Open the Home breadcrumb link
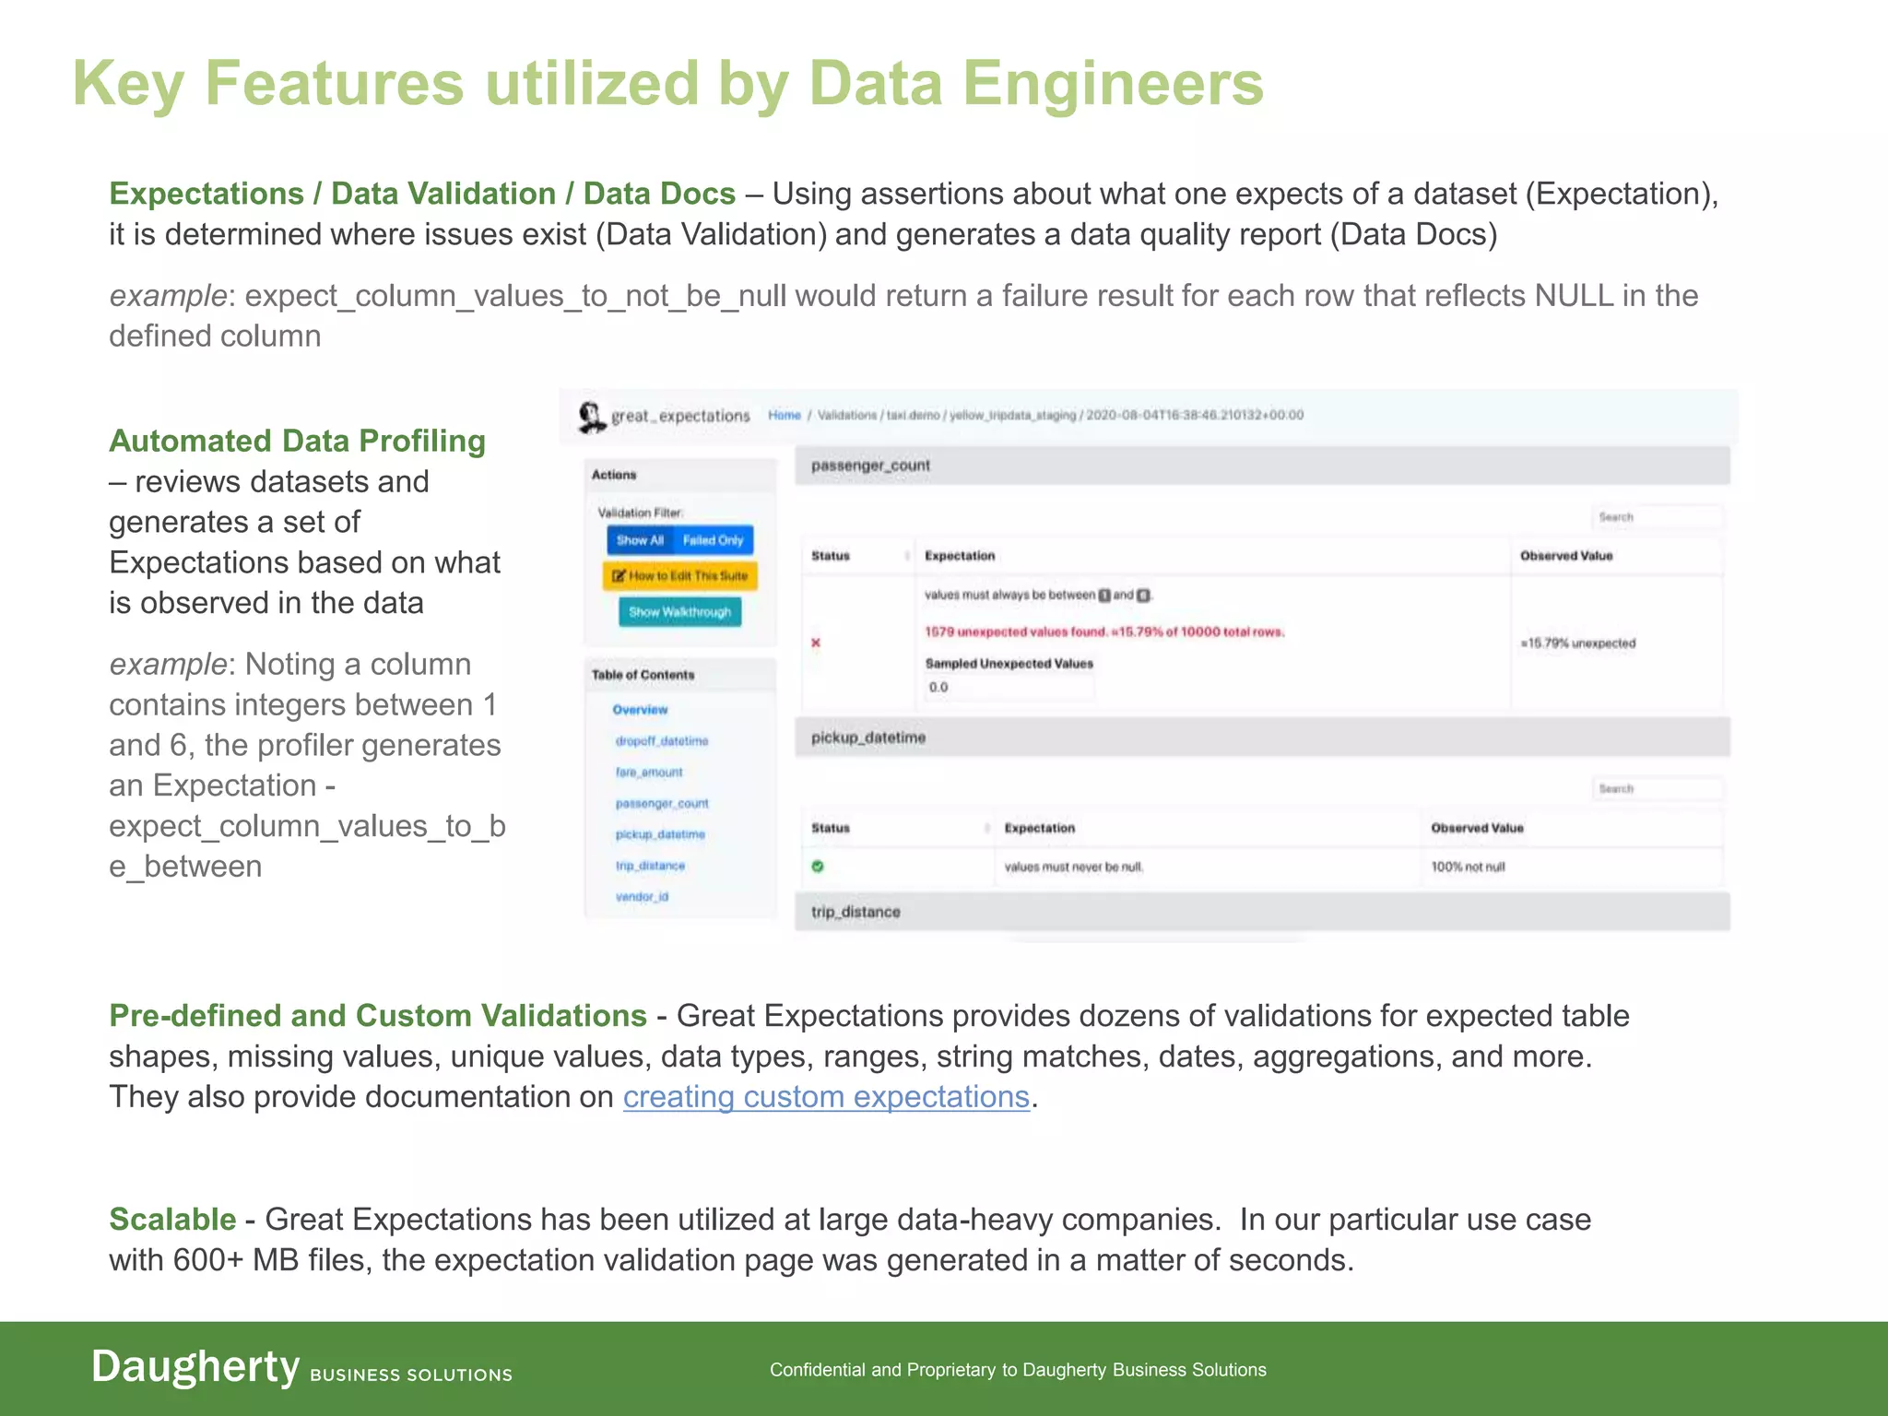Image resolution: width=1888 pixels, height=1416 pixels. coord(785,416)
